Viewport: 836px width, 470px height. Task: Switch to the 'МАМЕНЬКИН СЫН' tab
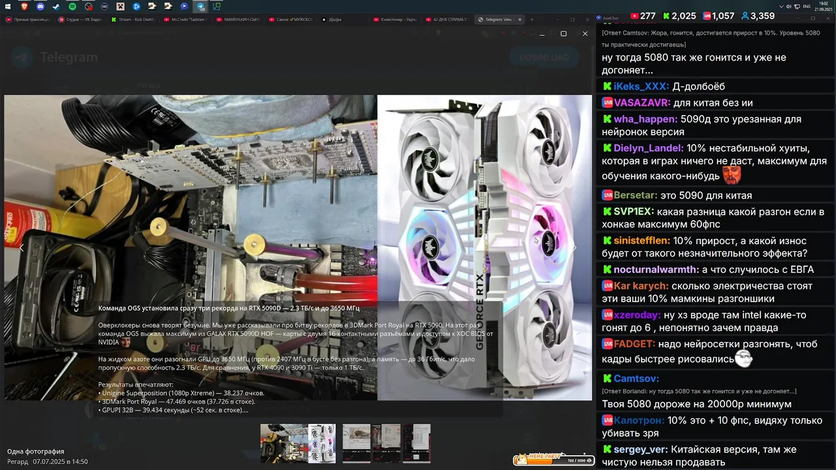[239, 20]
